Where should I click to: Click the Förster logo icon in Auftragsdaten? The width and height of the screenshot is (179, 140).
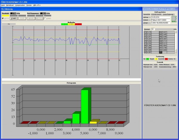(174, 19)
